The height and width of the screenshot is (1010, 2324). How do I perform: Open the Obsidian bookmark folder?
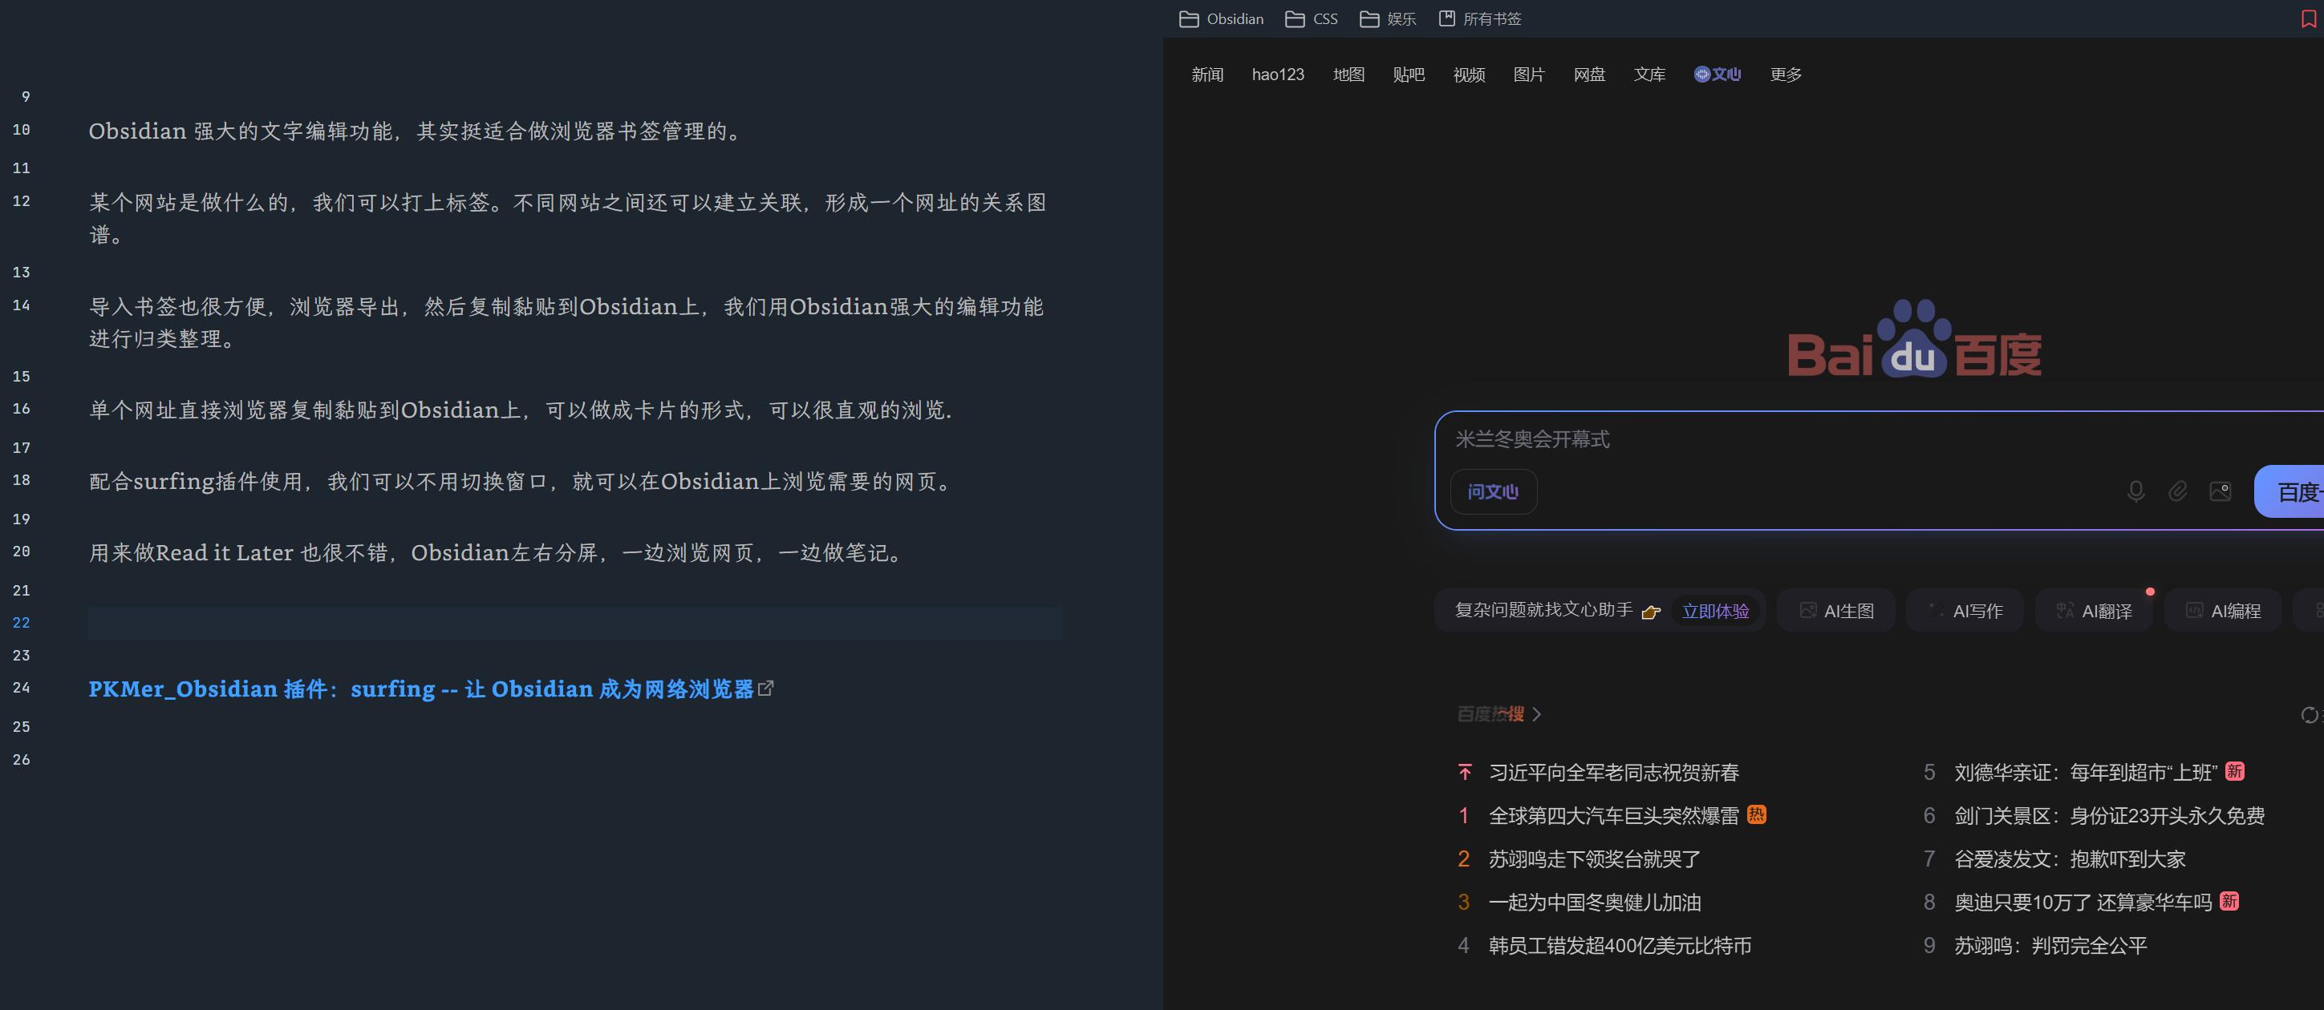point(1221,19)
